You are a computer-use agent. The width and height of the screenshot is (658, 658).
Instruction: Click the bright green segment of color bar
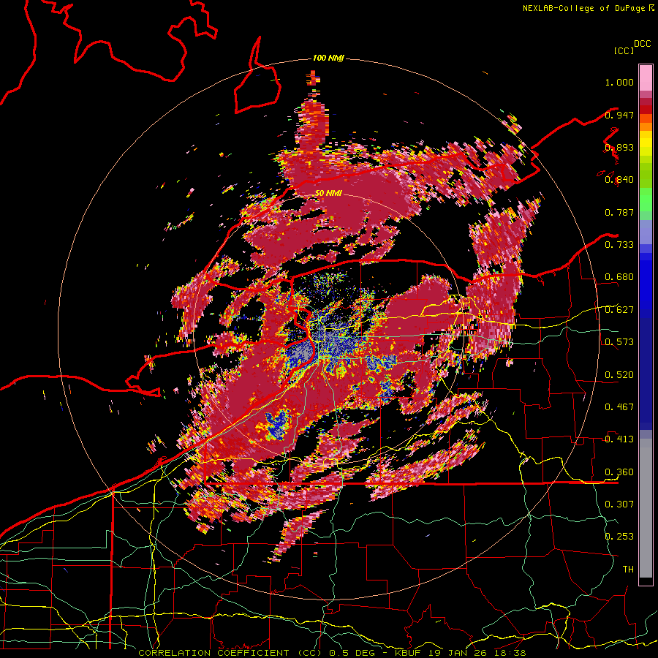(646, 200)
